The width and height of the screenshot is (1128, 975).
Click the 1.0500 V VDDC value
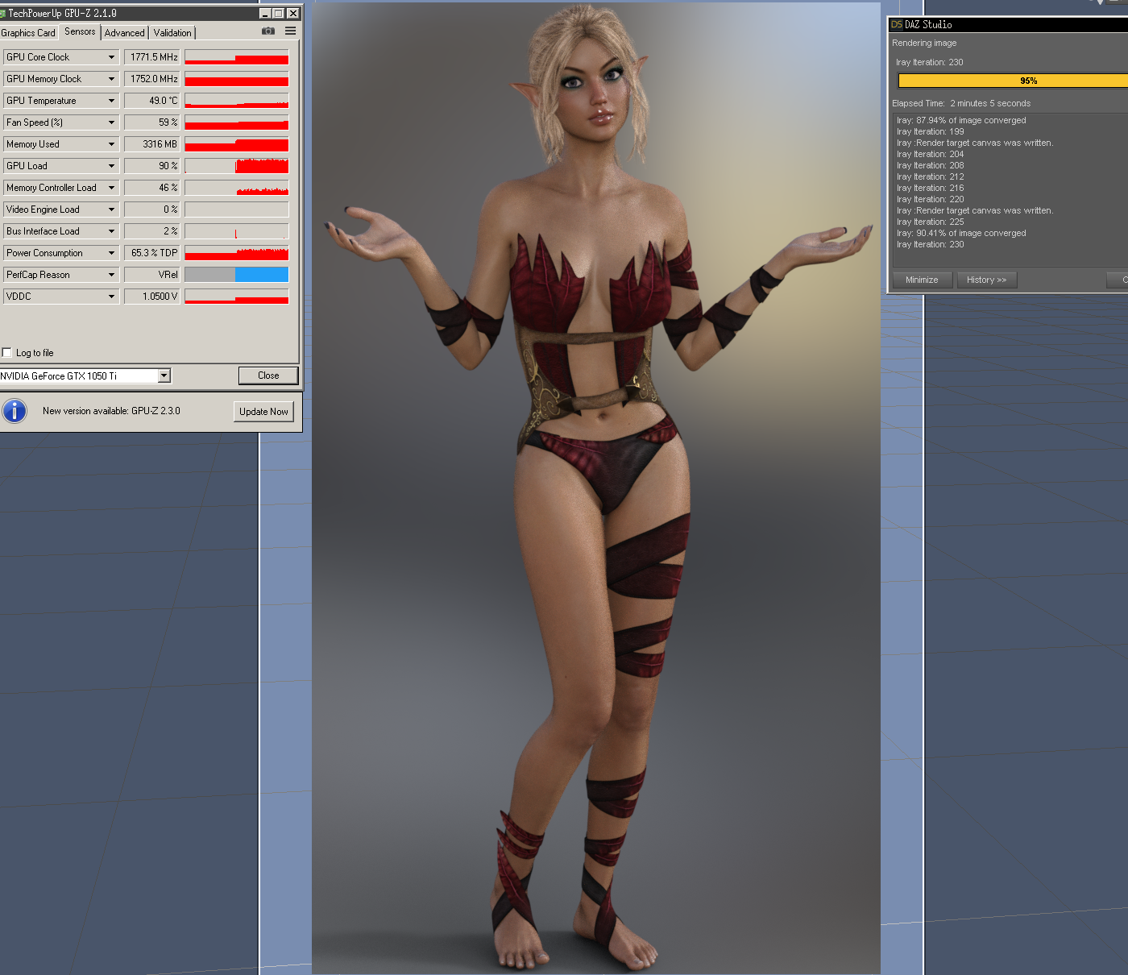point(151,297)
